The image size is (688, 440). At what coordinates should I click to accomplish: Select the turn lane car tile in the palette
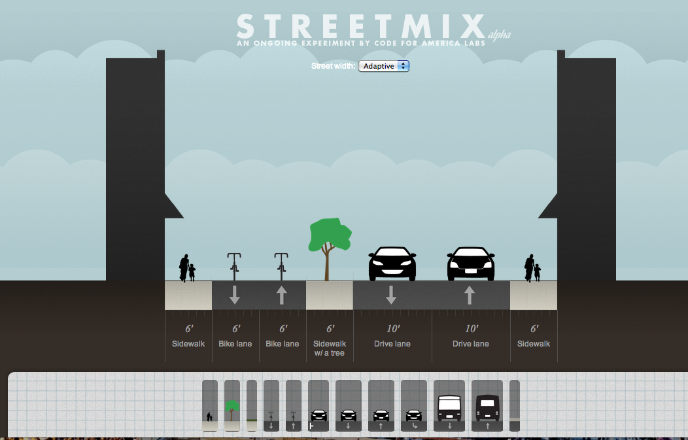tap(414, 406)
